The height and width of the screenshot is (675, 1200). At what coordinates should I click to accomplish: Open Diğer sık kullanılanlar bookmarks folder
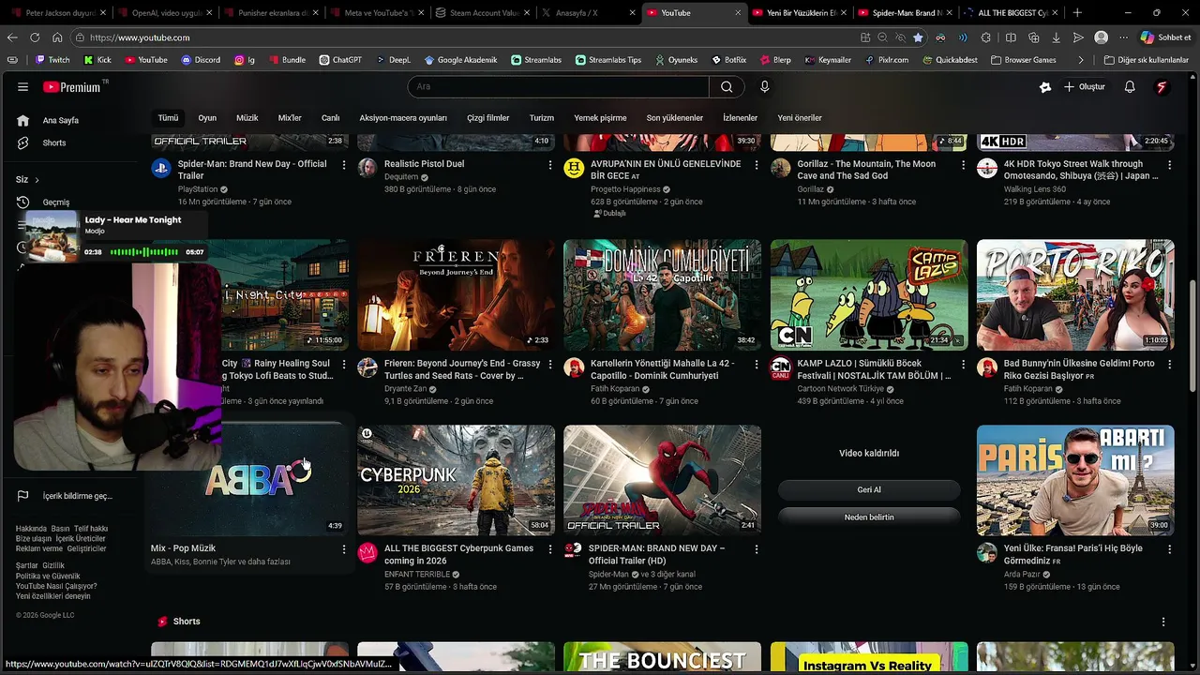[x=1146, y=59]
